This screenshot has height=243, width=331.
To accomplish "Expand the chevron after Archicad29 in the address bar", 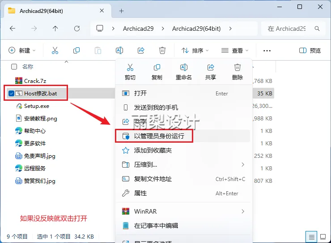I will click(163, 29).
